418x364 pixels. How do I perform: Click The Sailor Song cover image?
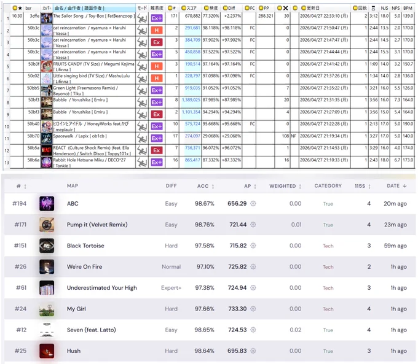tap(47, 18)
